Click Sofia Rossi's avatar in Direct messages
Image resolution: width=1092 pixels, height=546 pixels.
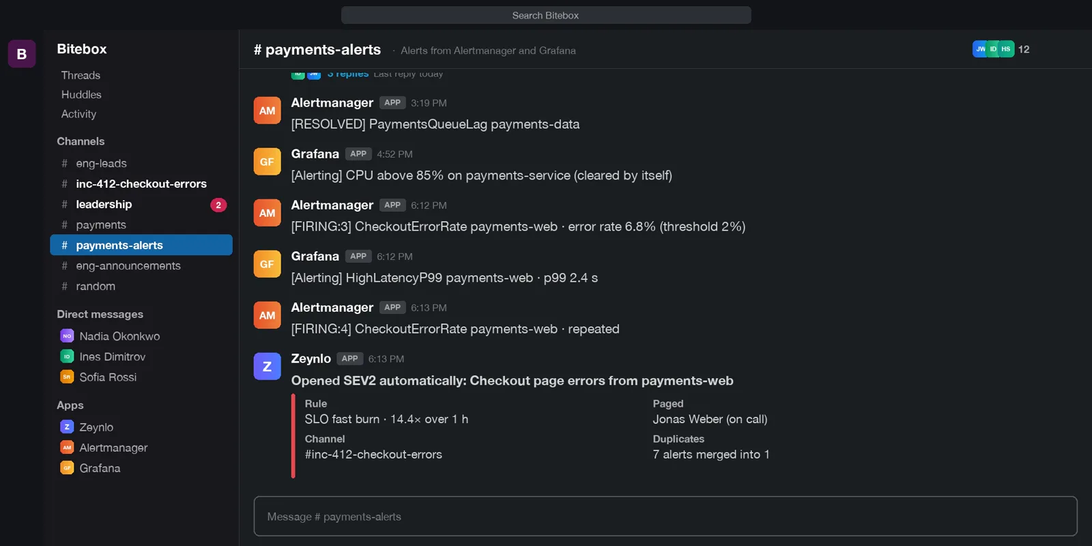tap(67, 377)
